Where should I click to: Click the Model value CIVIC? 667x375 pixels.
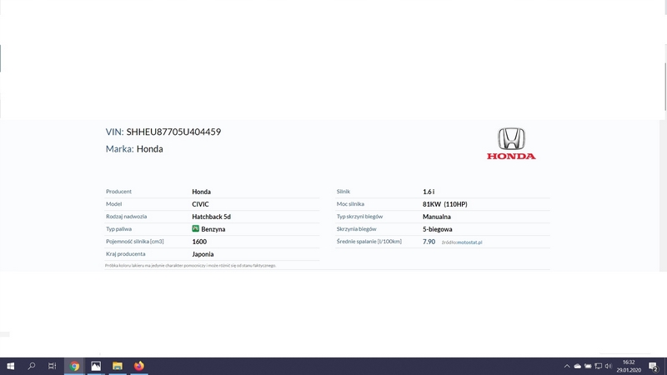click(x=200, y=204)
